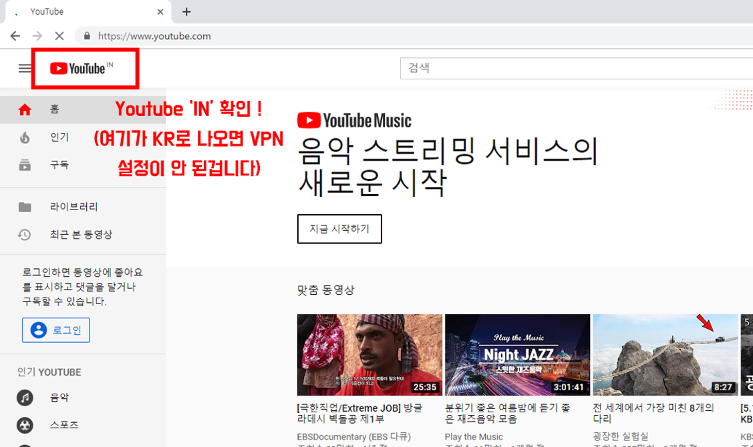
Task: Go back with browser back arrow
Action: coord(15,36)
